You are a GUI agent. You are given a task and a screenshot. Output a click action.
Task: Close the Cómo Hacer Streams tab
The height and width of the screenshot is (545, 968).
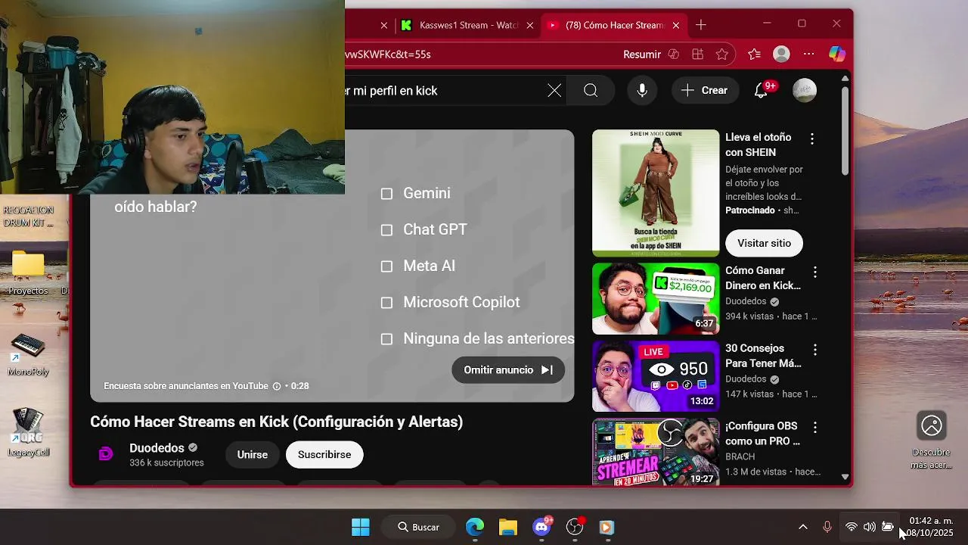[x=676, y=25]
